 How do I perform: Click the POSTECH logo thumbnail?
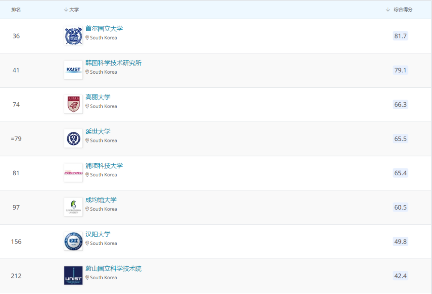coord(73,173)
